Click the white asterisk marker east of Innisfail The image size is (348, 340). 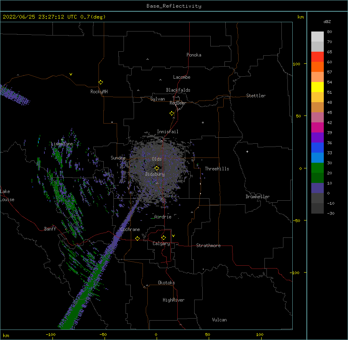pos(203,122)
